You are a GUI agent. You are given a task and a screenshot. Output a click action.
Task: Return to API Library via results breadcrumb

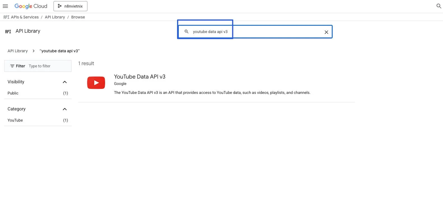click(x=18, y=51)
